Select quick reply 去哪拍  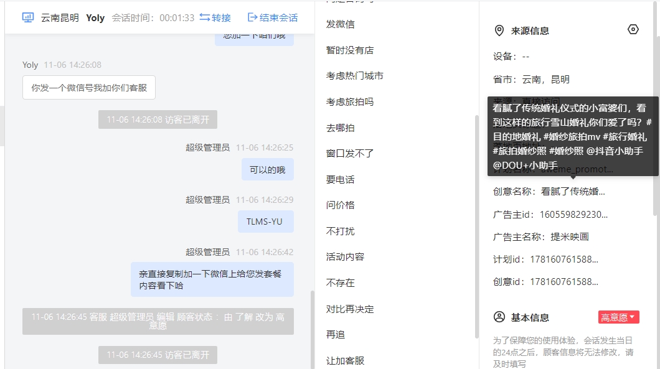point(340,128)
